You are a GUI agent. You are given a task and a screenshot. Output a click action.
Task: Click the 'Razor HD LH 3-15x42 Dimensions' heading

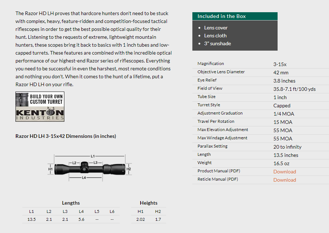click(66, 136)
